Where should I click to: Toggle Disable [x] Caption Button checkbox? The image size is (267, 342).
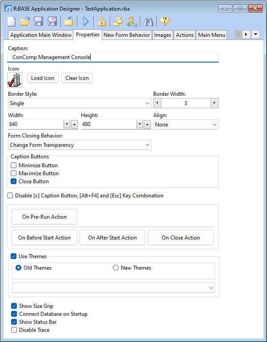(10, 196)
